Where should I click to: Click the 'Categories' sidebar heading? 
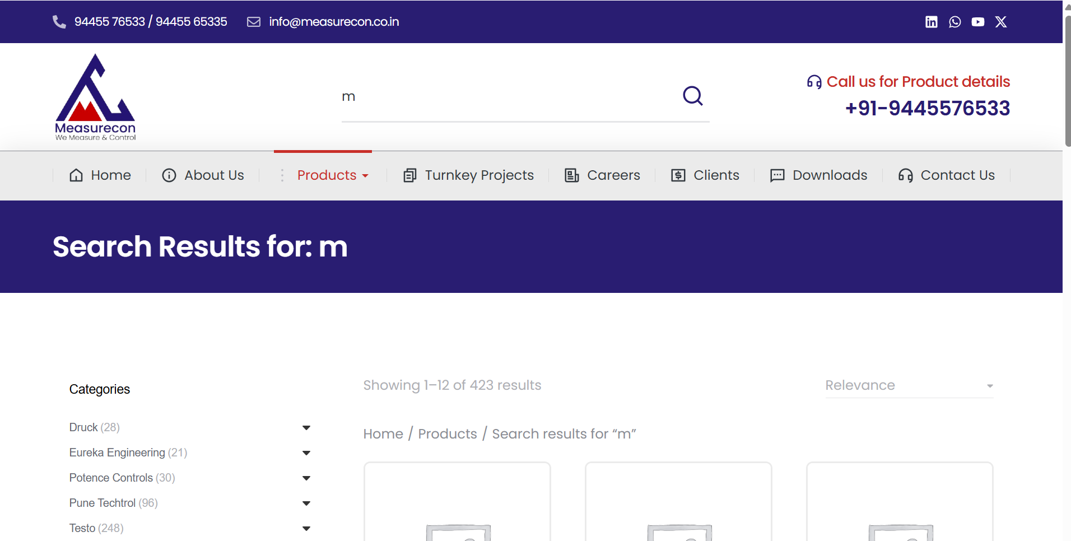[100, 390]
